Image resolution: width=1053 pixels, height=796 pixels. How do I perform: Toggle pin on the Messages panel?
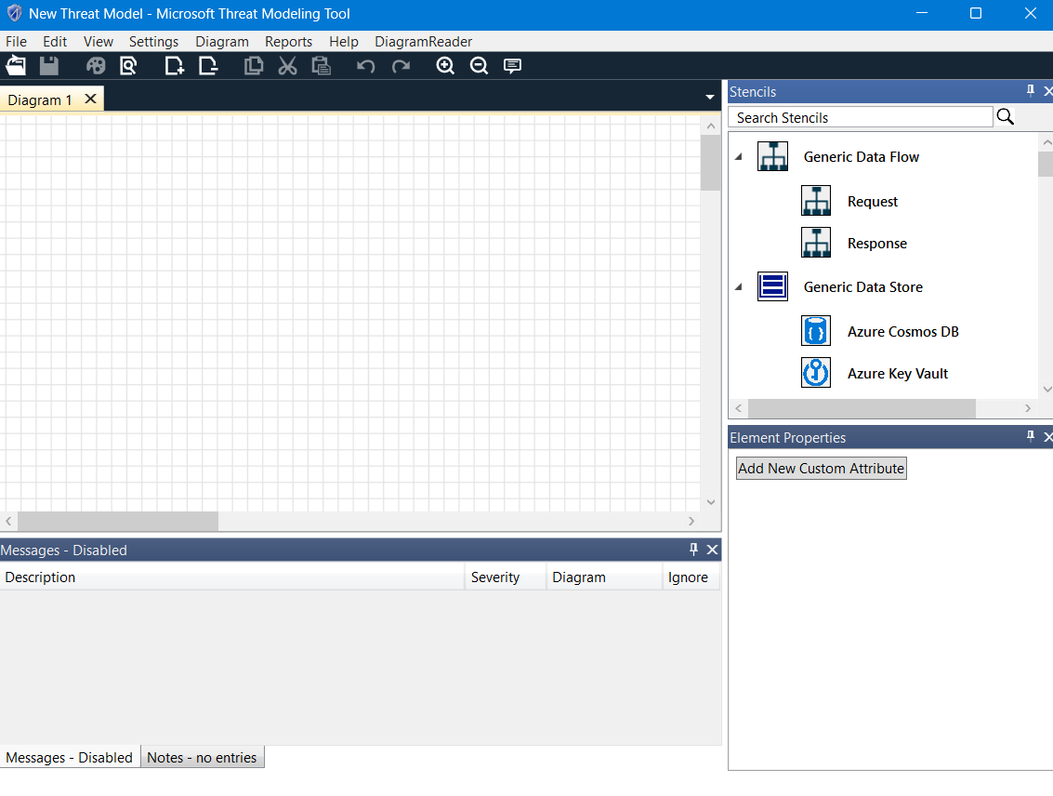693,550
